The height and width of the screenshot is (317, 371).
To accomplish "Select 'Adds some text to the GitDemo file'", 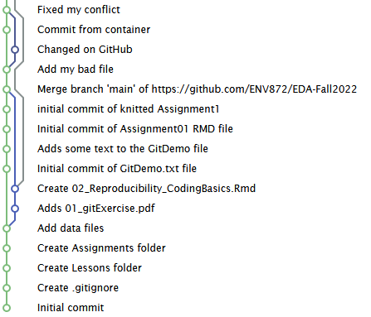I will coord(123,149).
